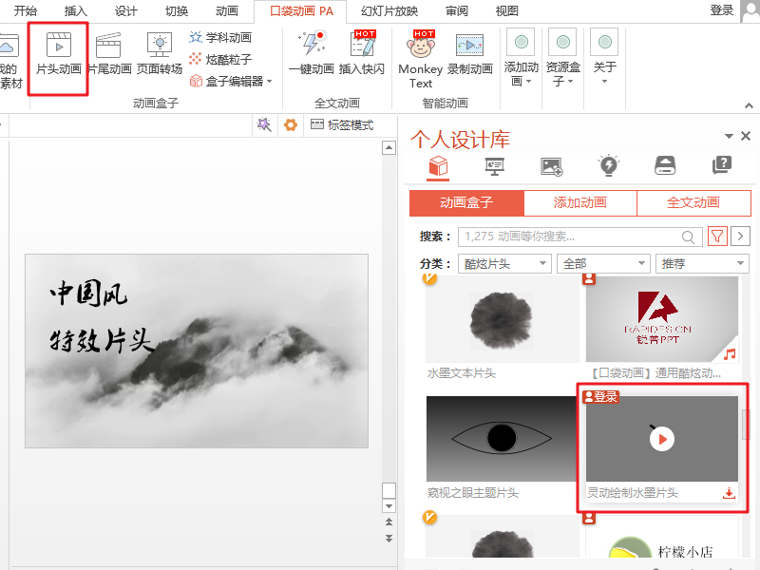Viewport: 760px width, 570px height.
Task: Click the user avatar icon
Action: [x=750, y=10]
